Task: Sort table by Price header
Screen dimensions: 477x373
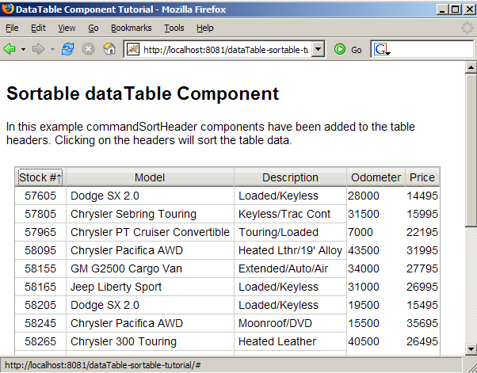Action: 422,177
